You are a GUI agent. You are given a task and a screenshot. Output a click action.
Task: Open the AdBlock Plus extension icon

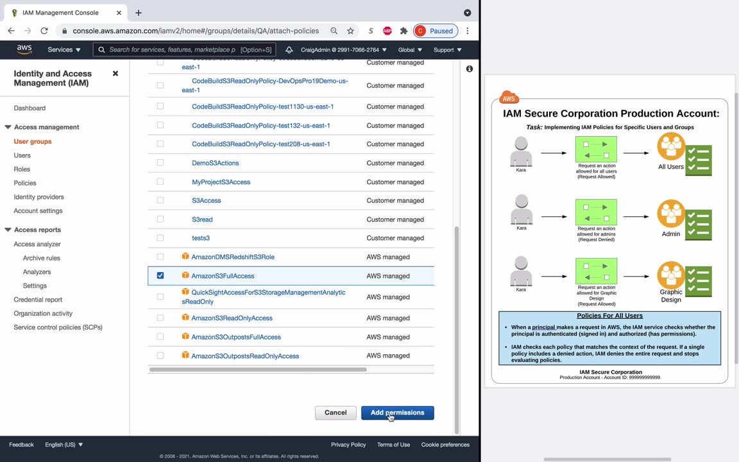(387, 31)
